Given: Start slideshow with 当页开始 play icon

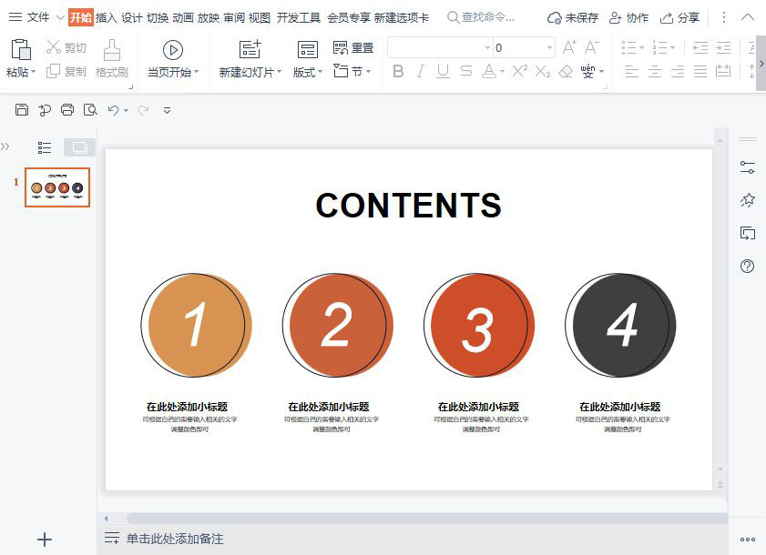Looking at the screenshot, I should [x=172, y=50].
